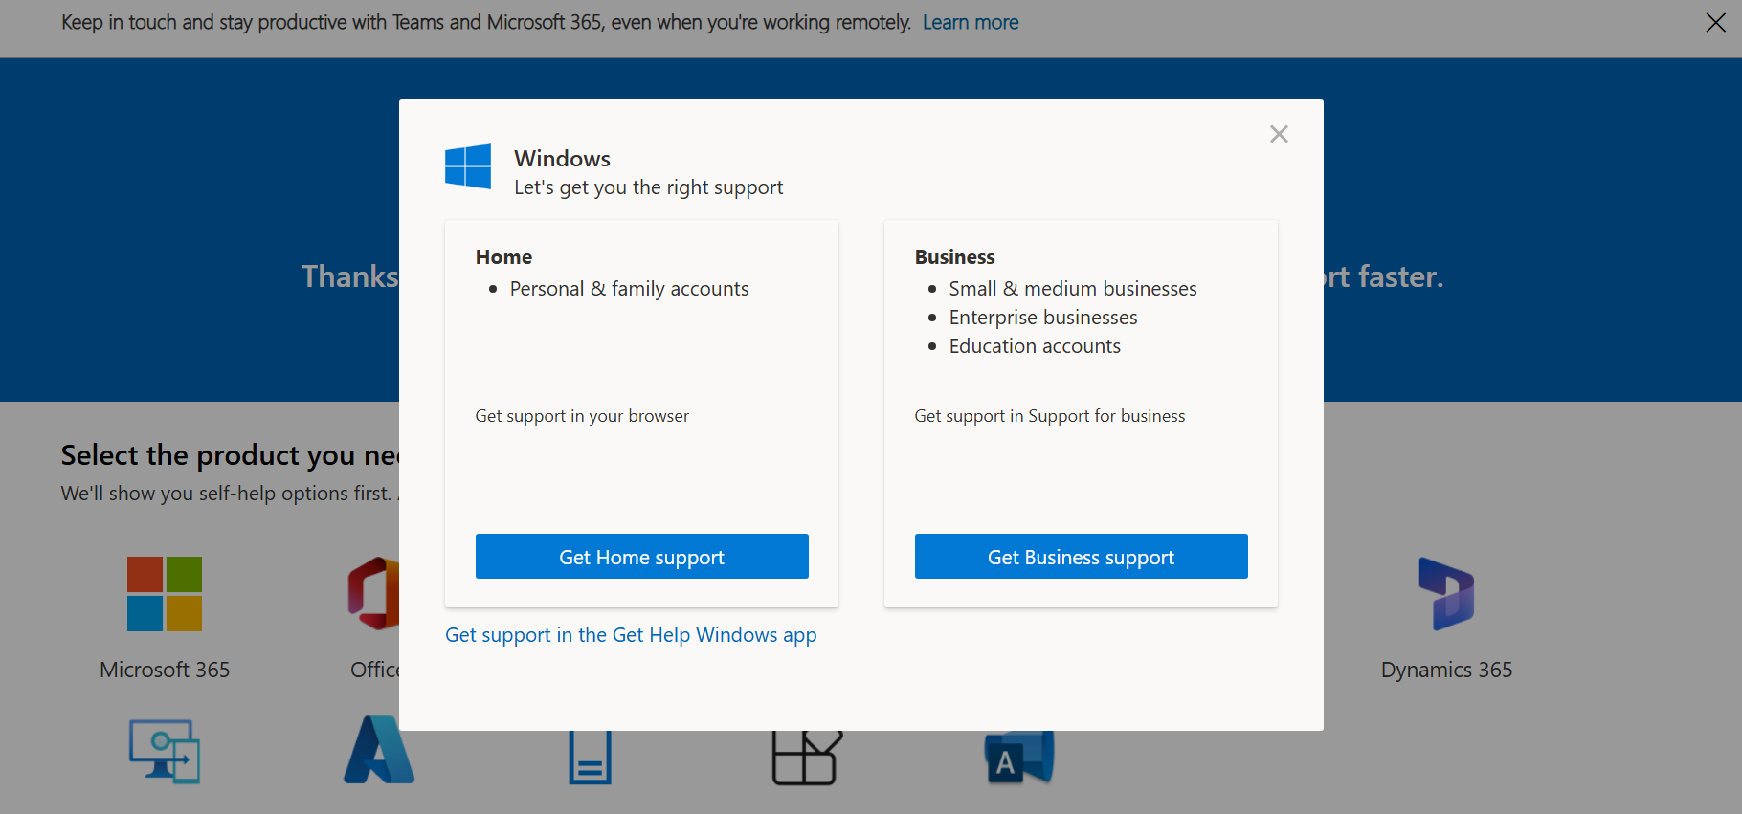Follow the Learn more banner link
Viewport: 1742px width, 814px height.
coord(971,22)
